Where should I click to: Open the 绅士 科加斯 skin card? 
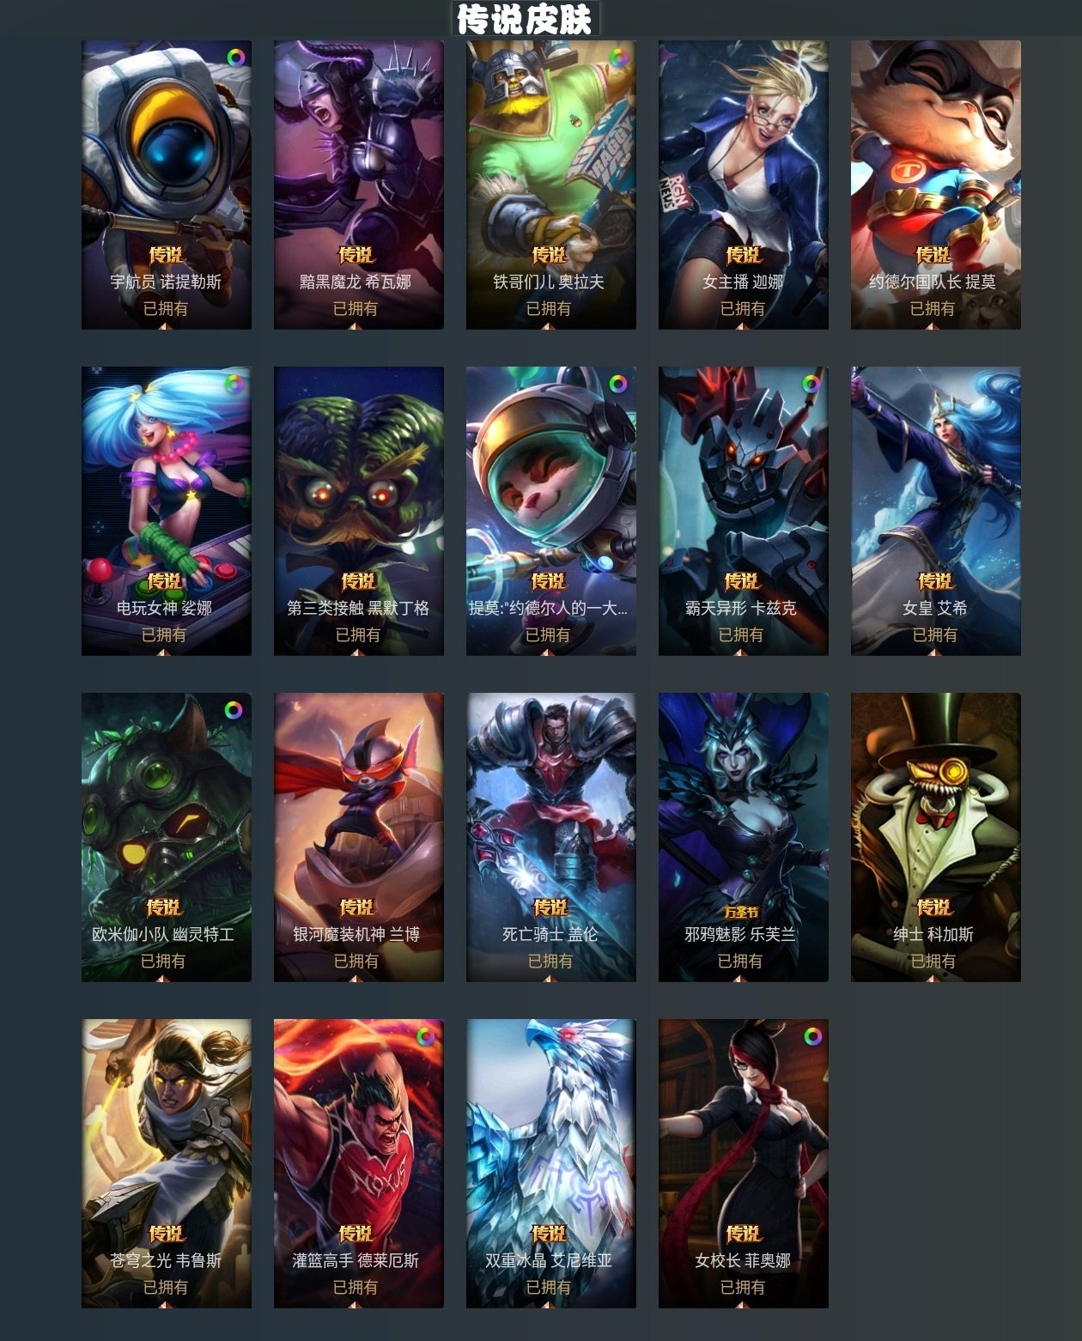tap(936, 837)
